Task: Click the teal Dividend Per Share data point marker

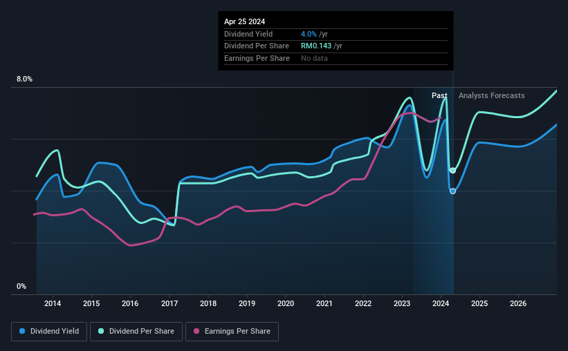Action: tap(452, 171)
